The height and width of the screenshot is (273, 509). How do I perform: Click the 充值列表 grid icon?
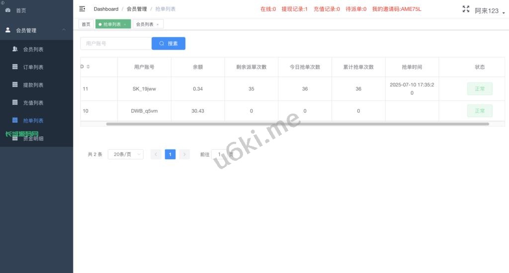[x=15, y=103]
